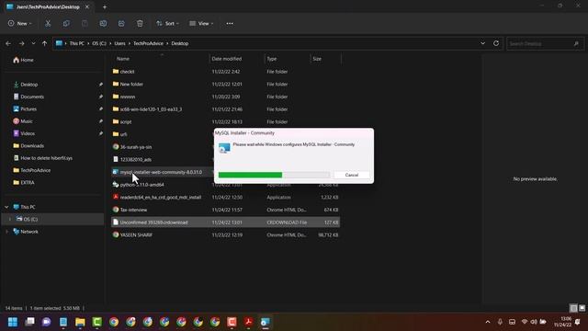Image resolution: width=588 pixels, height=331 pixels.
Task: Open Adobe Acrobat from the taskbar
Action: pyautogui.click(x=249, y=322)
